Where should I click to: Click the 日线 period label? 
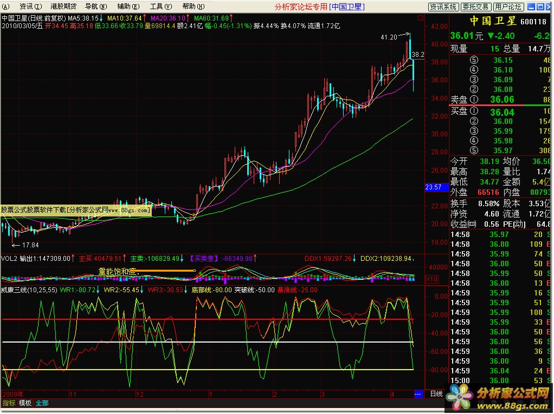(436, 394)
